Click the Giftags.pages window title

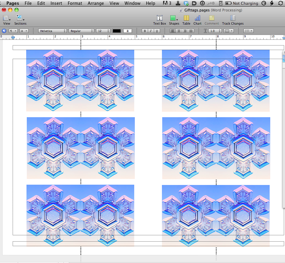click(x=197, y=10)
